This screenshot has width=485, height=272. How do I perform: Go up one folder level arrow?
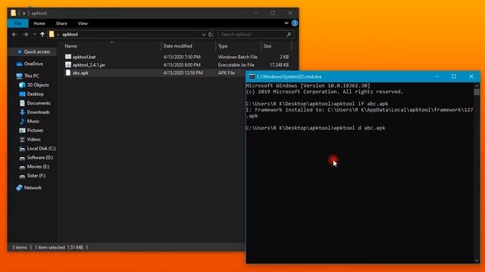42,35
